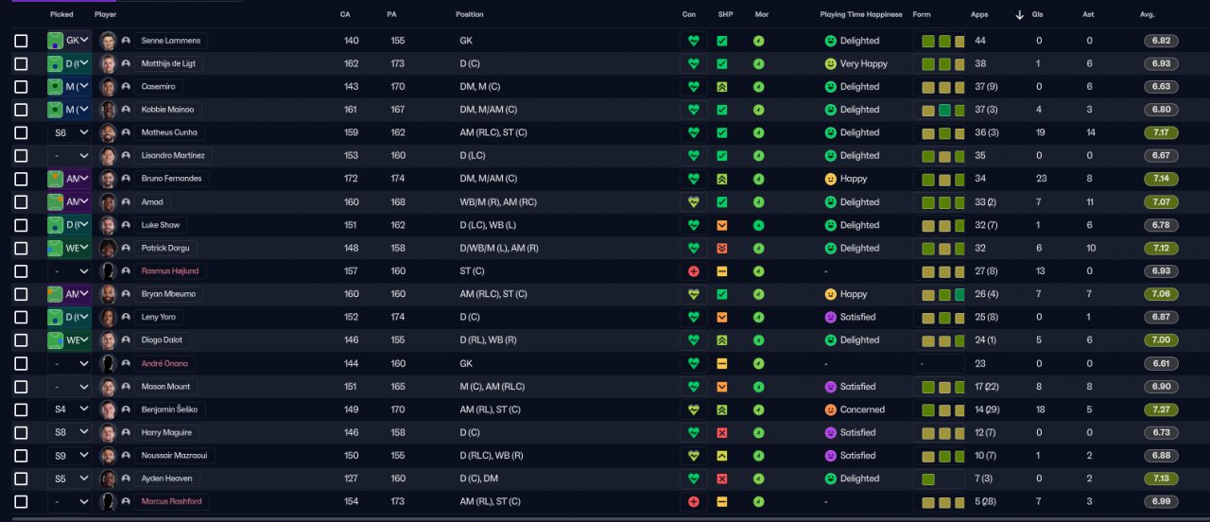
Task: Tick the checkbox for Rasmus Højlund
Action: click(x=21, y=271)
